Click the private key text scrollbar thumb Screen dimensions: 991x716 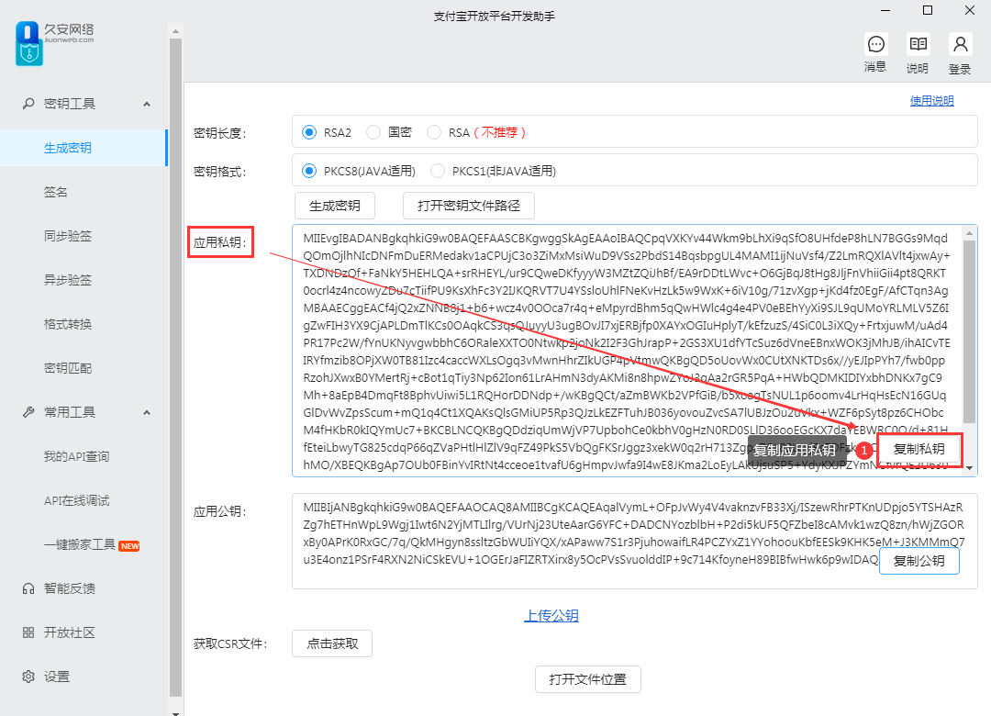[x=969, y=331]
